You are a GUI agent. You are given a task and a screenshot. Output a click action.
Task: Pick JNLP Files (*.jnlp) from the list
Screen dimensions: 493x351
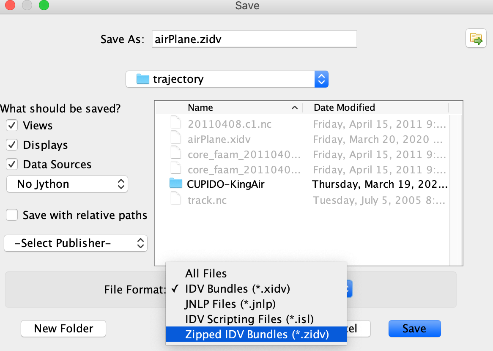click(x=230, y=304)
